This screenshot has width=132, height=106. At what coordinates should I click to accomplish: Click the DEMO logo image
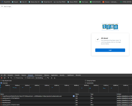pos(110,27)
